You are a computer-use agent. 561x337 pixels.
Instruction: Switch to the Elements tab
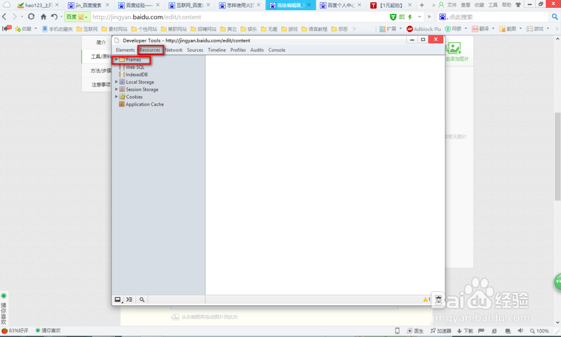[125, 50]
